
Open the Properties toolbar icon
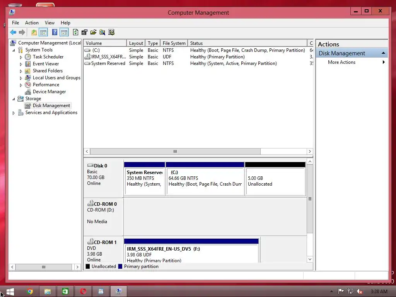click(84, 32)
